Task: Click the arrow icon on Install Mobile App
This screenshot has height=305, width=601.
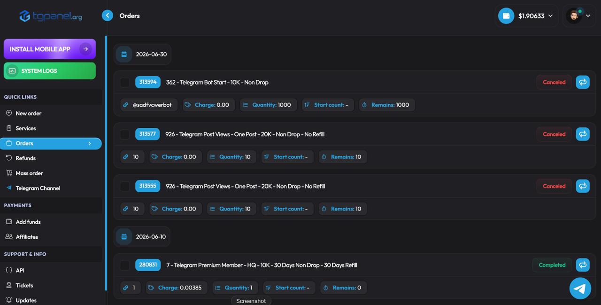Action: coord(85,49)
